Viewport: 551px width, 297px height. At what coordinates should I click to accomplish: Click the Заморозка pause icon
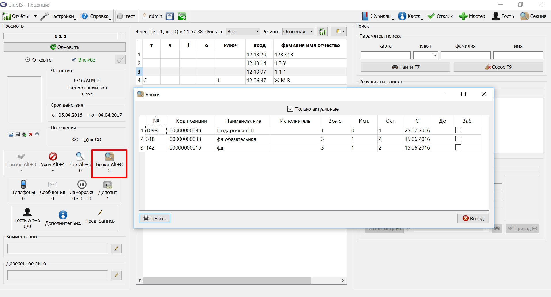pos(82,184)
